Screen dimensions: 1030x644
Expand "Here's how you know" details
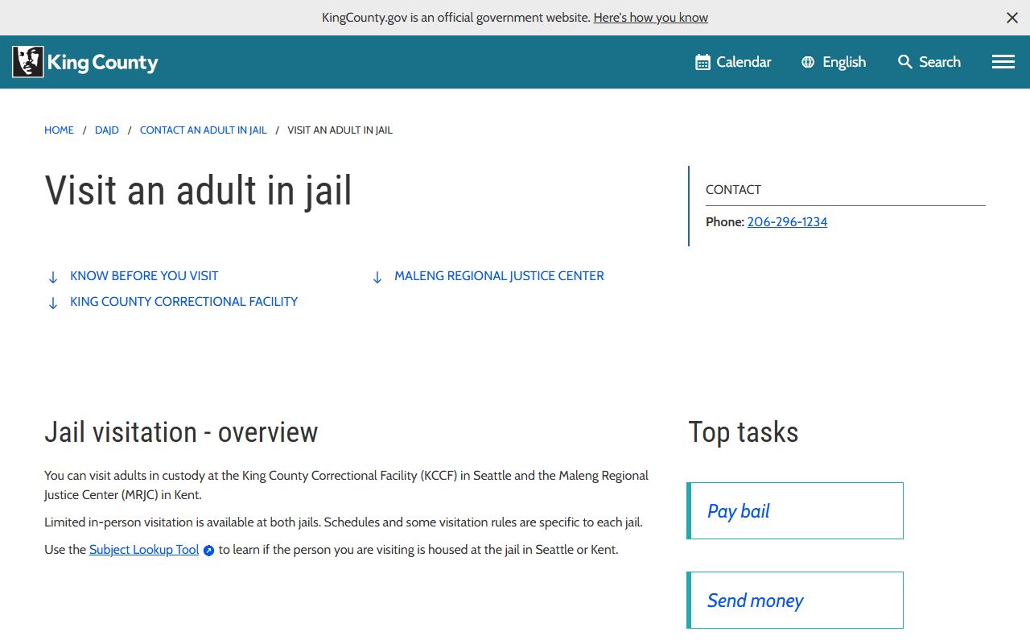click(651, 17)
